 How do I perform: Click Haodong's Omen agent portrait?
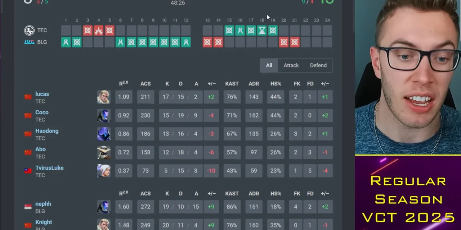pyautogui.click(x=104, y=134)
